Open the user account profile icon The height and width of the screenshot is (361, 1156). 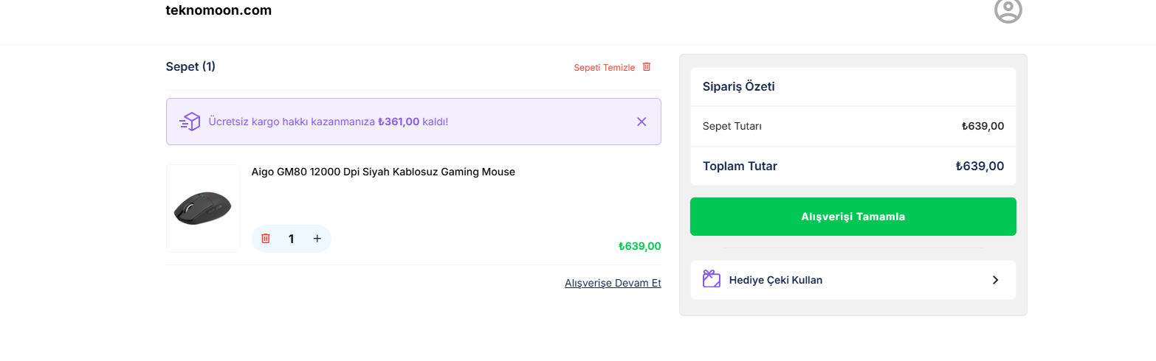1008,10
